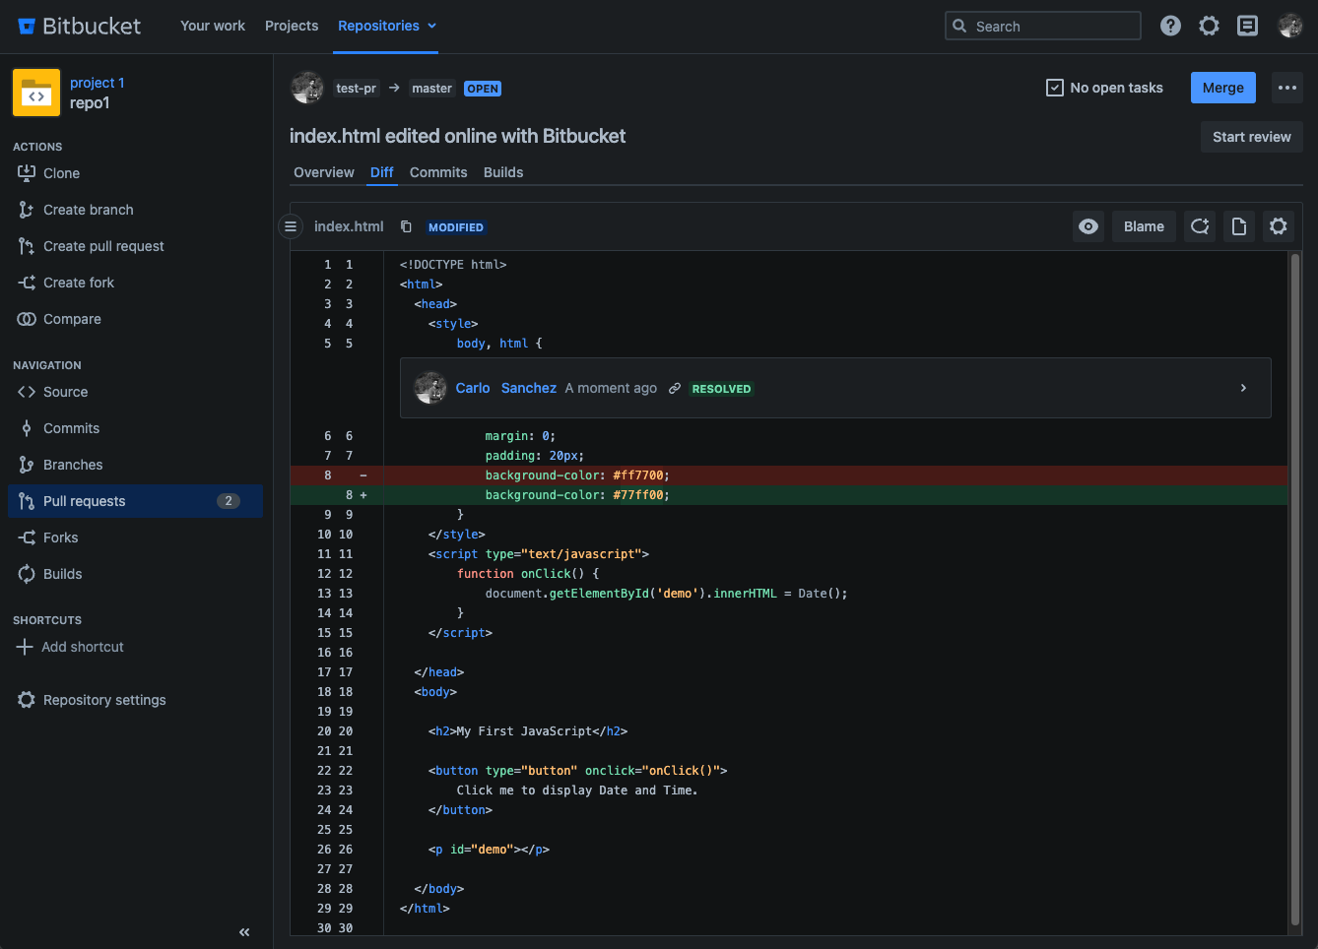Click the RESOLVED status badge

(721, 389)
